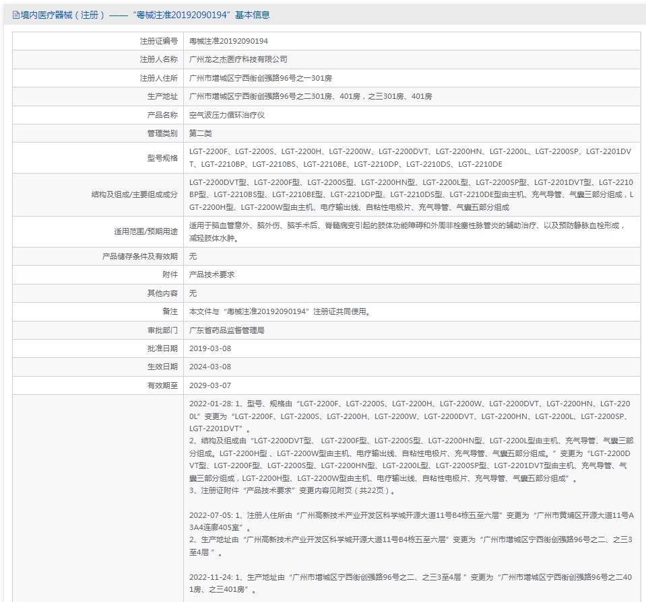The height and width of the screenshot is (602, 646).
Task: Click the 生产地址 production address value
Action: (311, 96)
